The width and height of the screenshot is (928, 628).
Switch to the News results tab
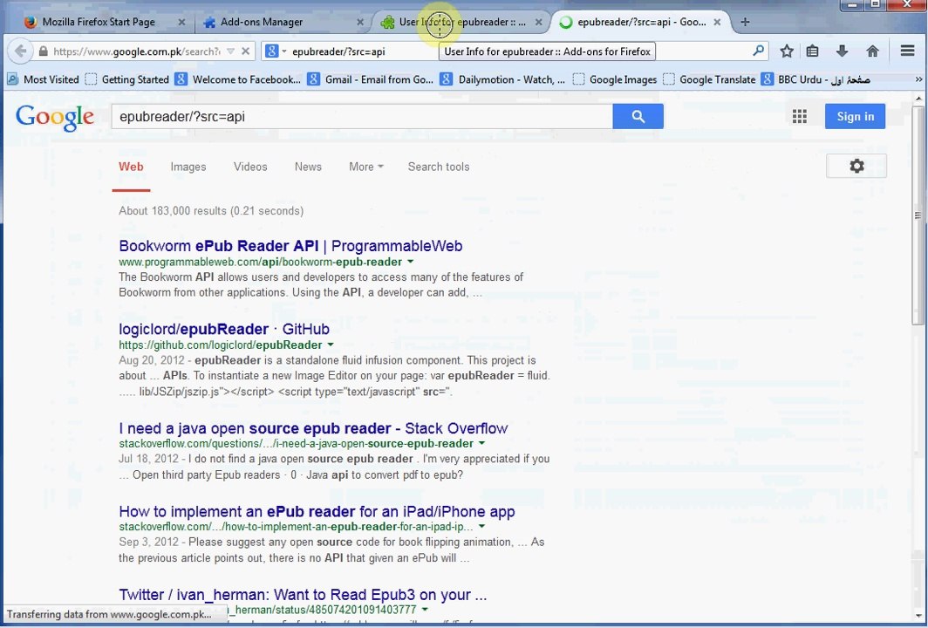pos(309,167)
